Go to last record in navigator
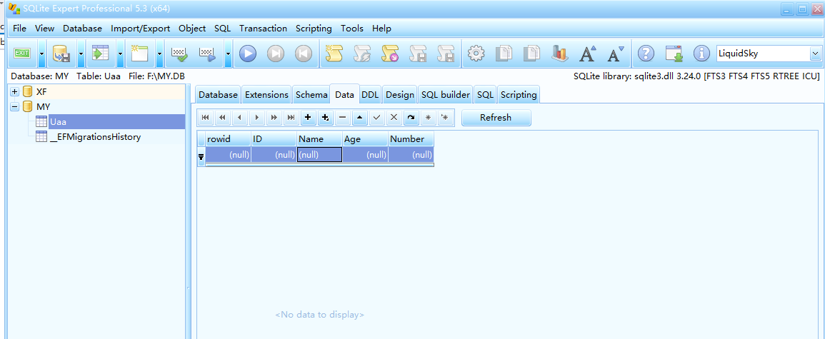This screenshot has width=825, height=339. pos(291,118)
